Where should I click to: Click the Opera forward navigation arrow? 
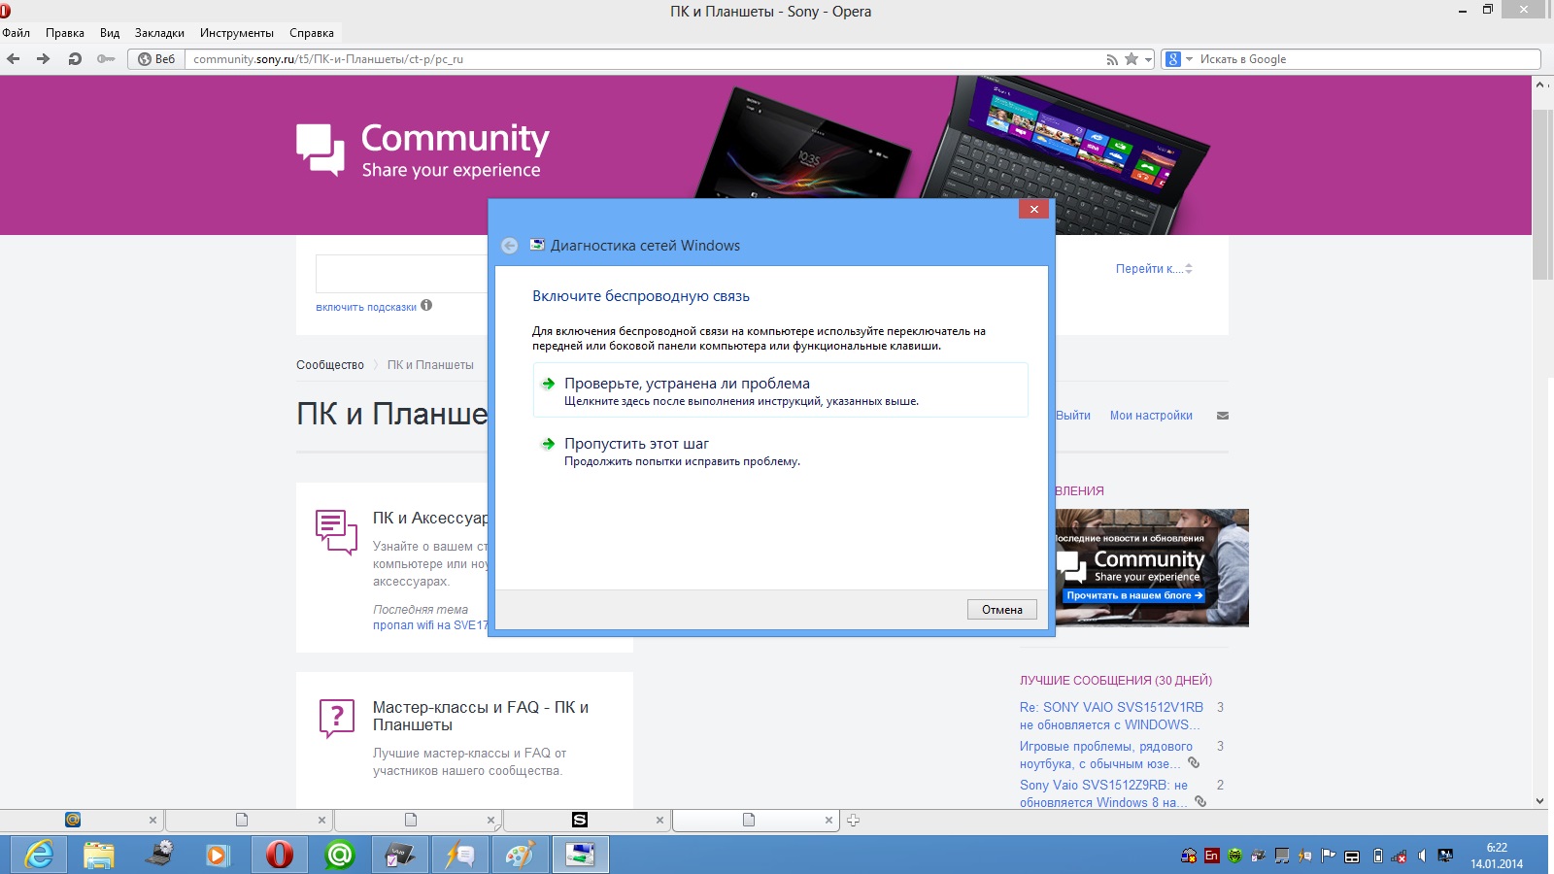(44, 59)
